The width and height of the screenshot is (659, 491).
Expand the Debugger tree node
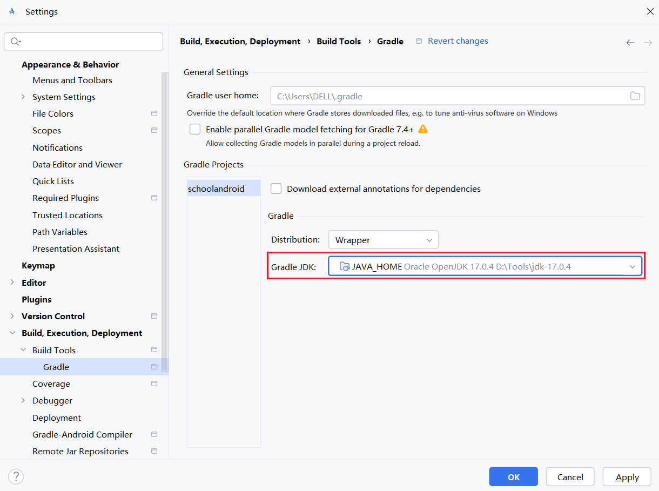[x=23, y=400]
